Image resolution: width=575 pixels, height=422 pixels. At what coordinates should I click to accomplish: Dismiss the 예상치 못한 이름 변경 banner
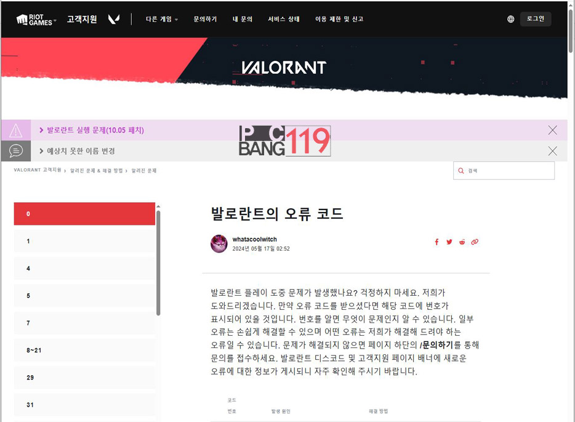[x=552, y=151]
